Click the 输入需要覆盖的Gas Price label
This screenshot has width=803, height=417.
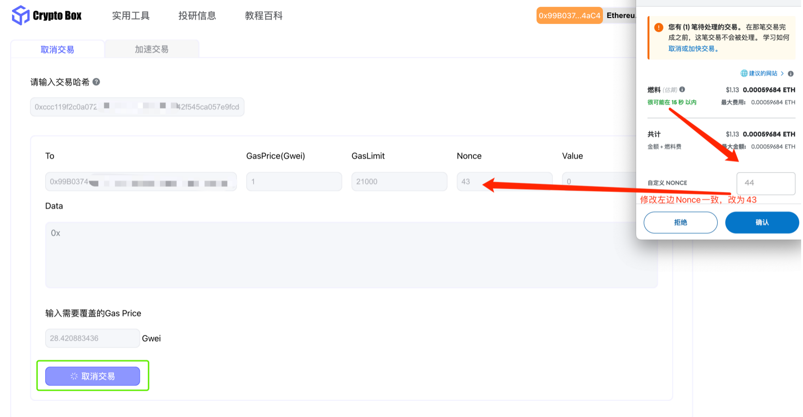pos(93,313)
